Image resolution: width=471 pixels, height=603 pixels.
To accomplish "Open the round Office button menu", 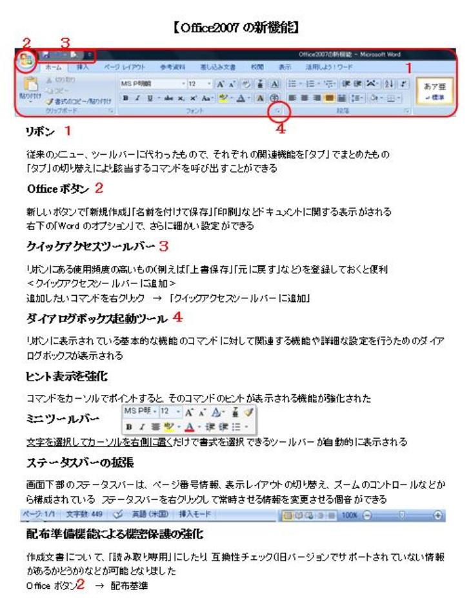I will pos(26,60).
